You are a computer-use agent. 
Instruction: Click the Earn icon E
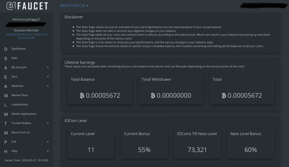tap(6, 77)
